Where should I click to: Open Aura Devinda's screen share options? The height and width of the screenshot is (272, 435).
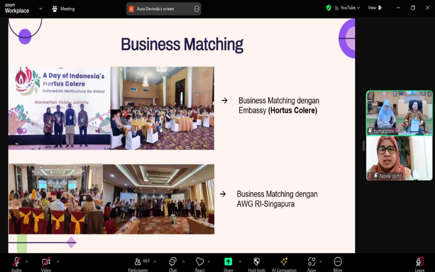[197, 9]
